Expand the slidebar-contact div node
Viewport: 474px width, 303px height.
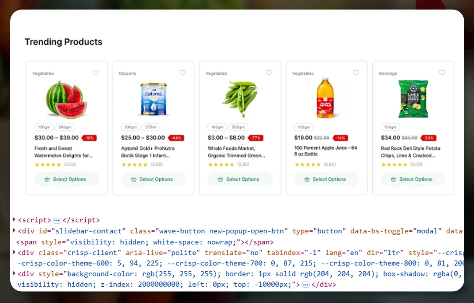click(14, 230)
